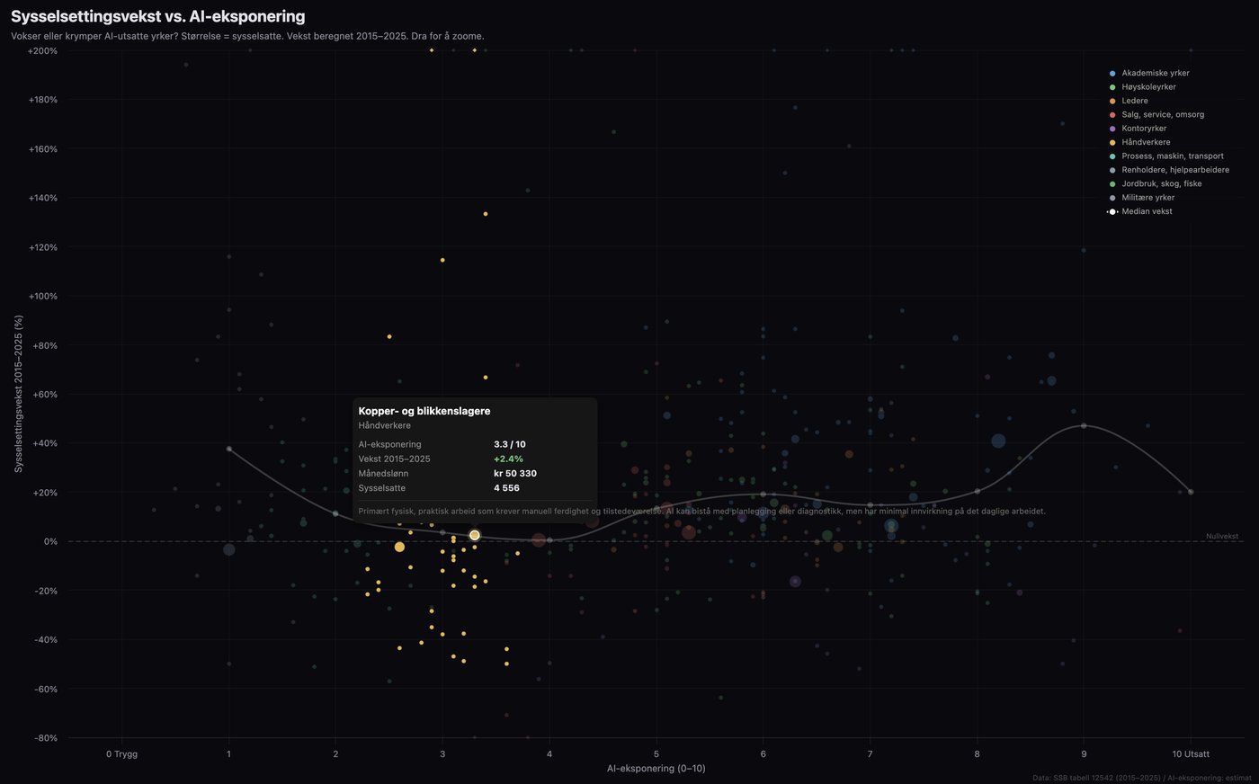The height and width of the screenshot is (784, 1259).
Task: Toggle the Akademiske yrker legend entry
Action: (1149, 73)
